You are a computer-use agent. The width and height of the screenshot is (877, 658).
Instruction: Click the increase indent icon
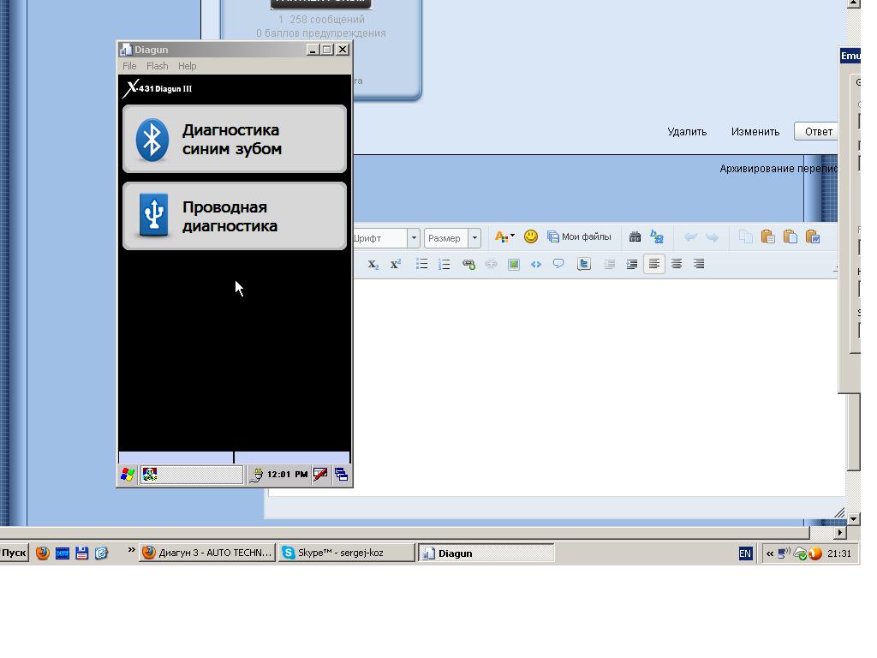tap(632, 264)
